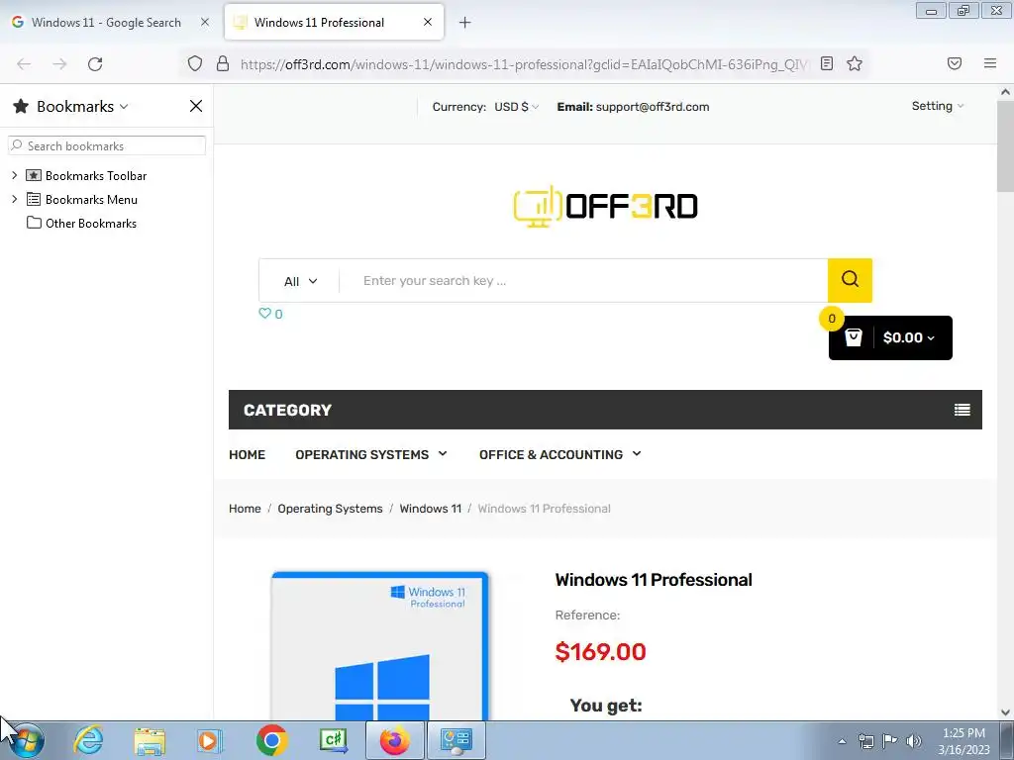Close the Windows 11 Professional tab

click(x=428, y=22)
